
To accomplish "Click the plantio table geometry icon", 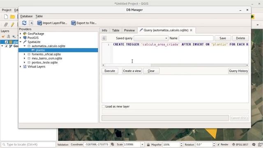I will 33,50.
